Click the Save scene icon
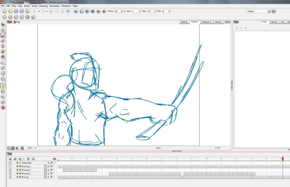Image resolution: width=290 pixels, height=187 pixels. (16, 11)
